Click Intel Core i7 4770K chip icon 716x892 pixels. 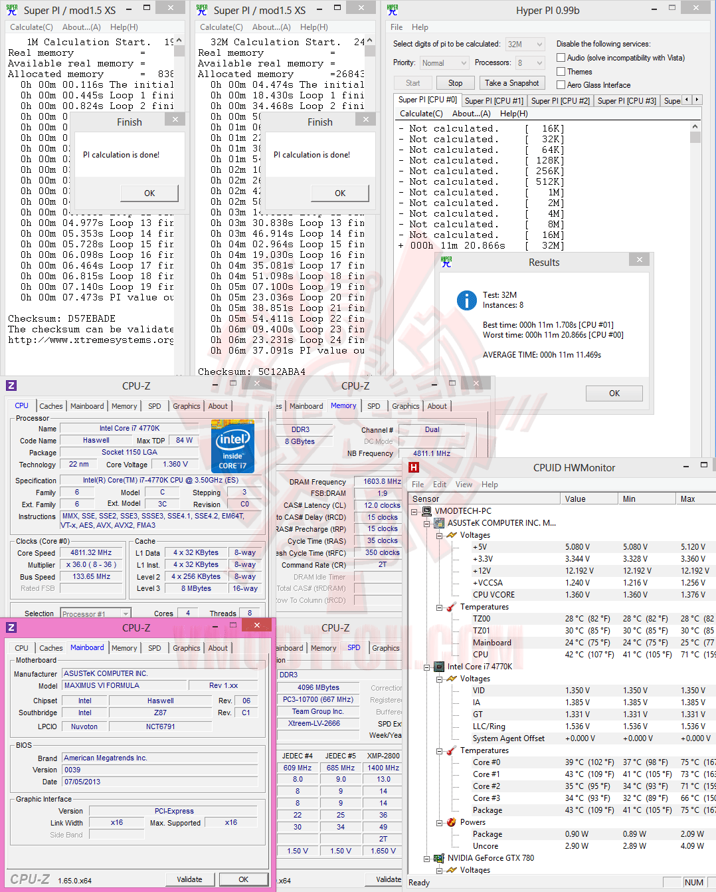pos(439,667)
